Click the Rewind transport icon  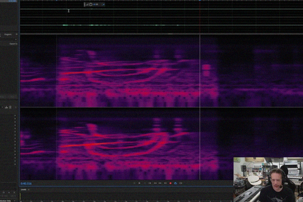pyautogui.click(x=155, y=183)
